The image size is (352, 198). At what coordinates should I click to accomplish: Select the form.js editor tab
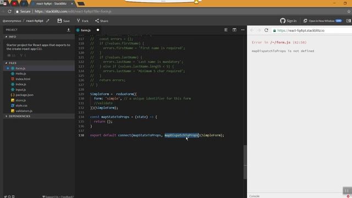click(x=86, y=30)
